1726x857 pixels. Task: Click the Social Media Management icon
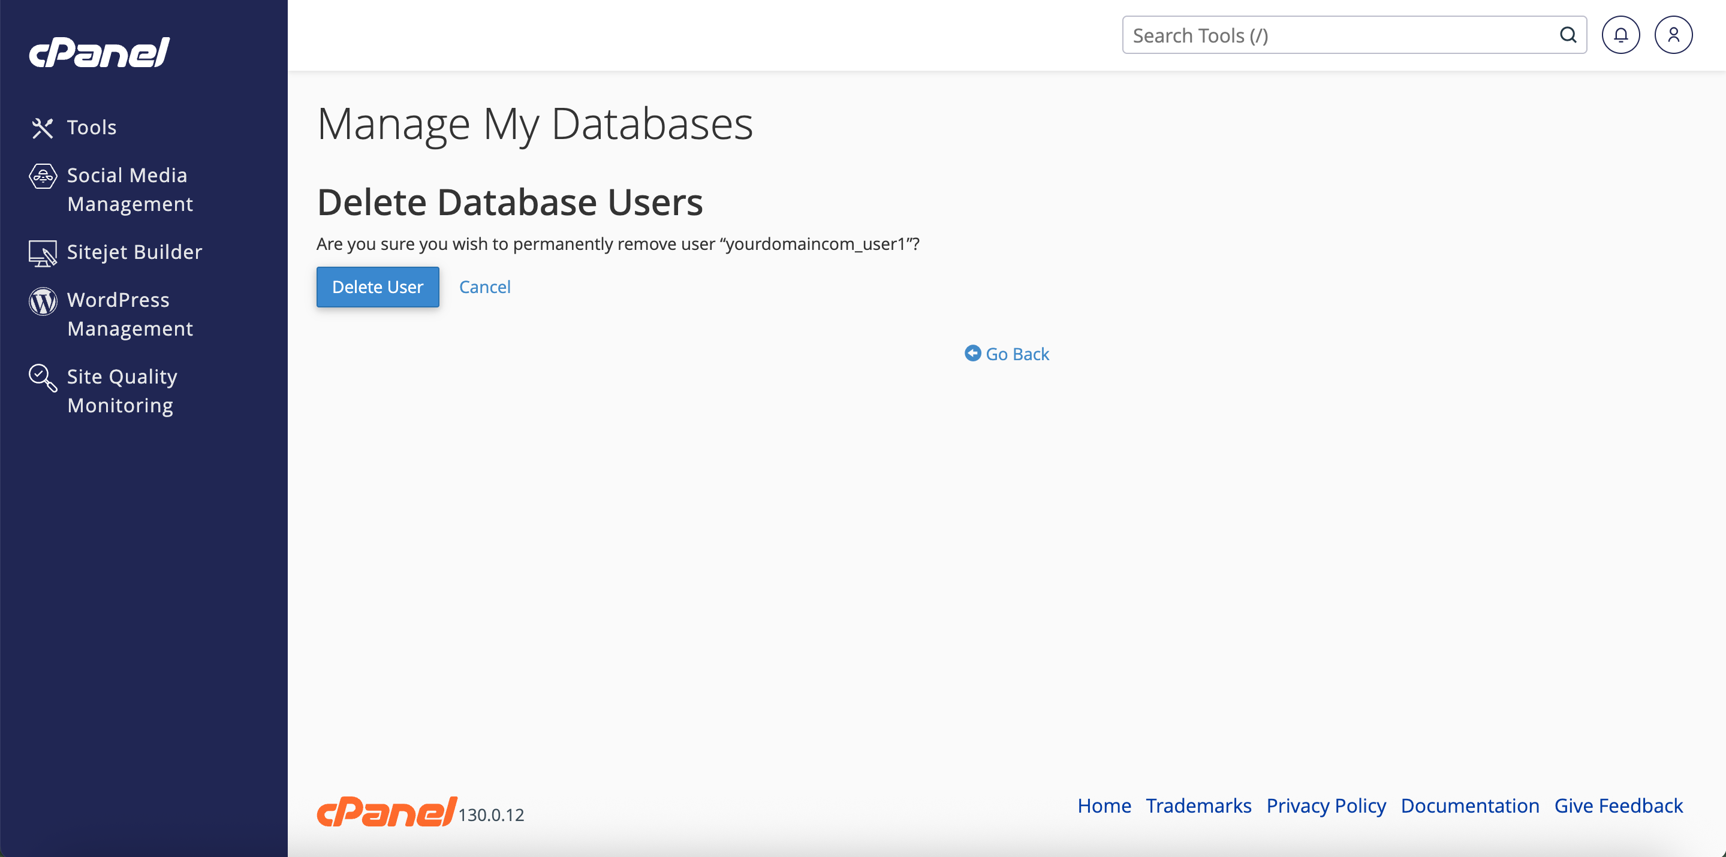coord(43,176)
